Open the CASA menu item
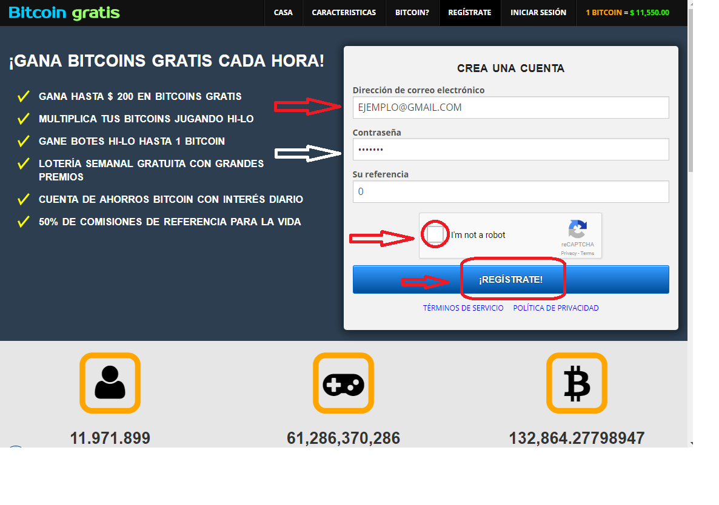719x505 pixels. 283,12
